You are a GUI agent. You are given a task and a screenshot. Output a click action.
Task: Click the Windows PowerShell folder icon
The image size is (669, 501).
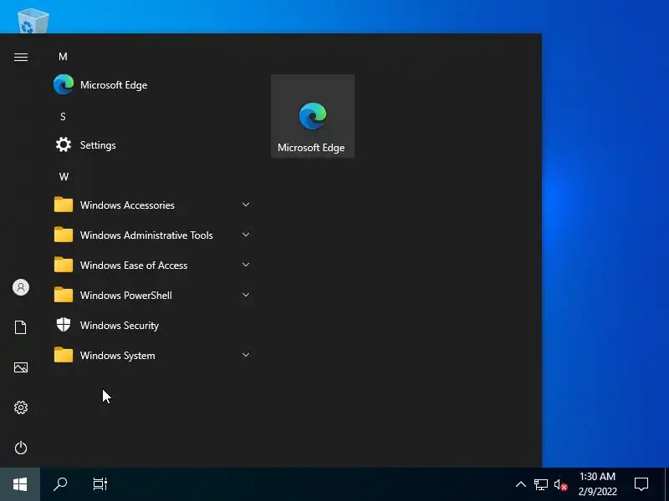64,295
